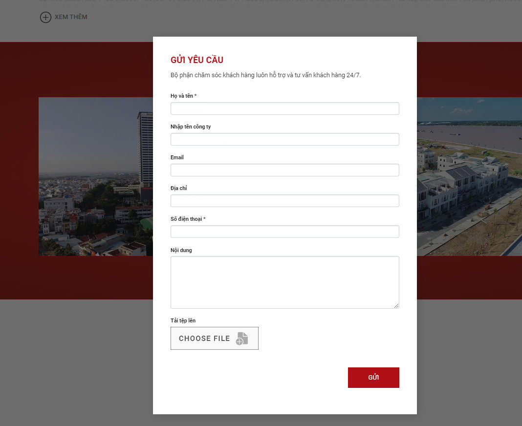Click the file-plus icon in Choose File
This screenshot has height=426, width=522.
(x=242, y=339)
